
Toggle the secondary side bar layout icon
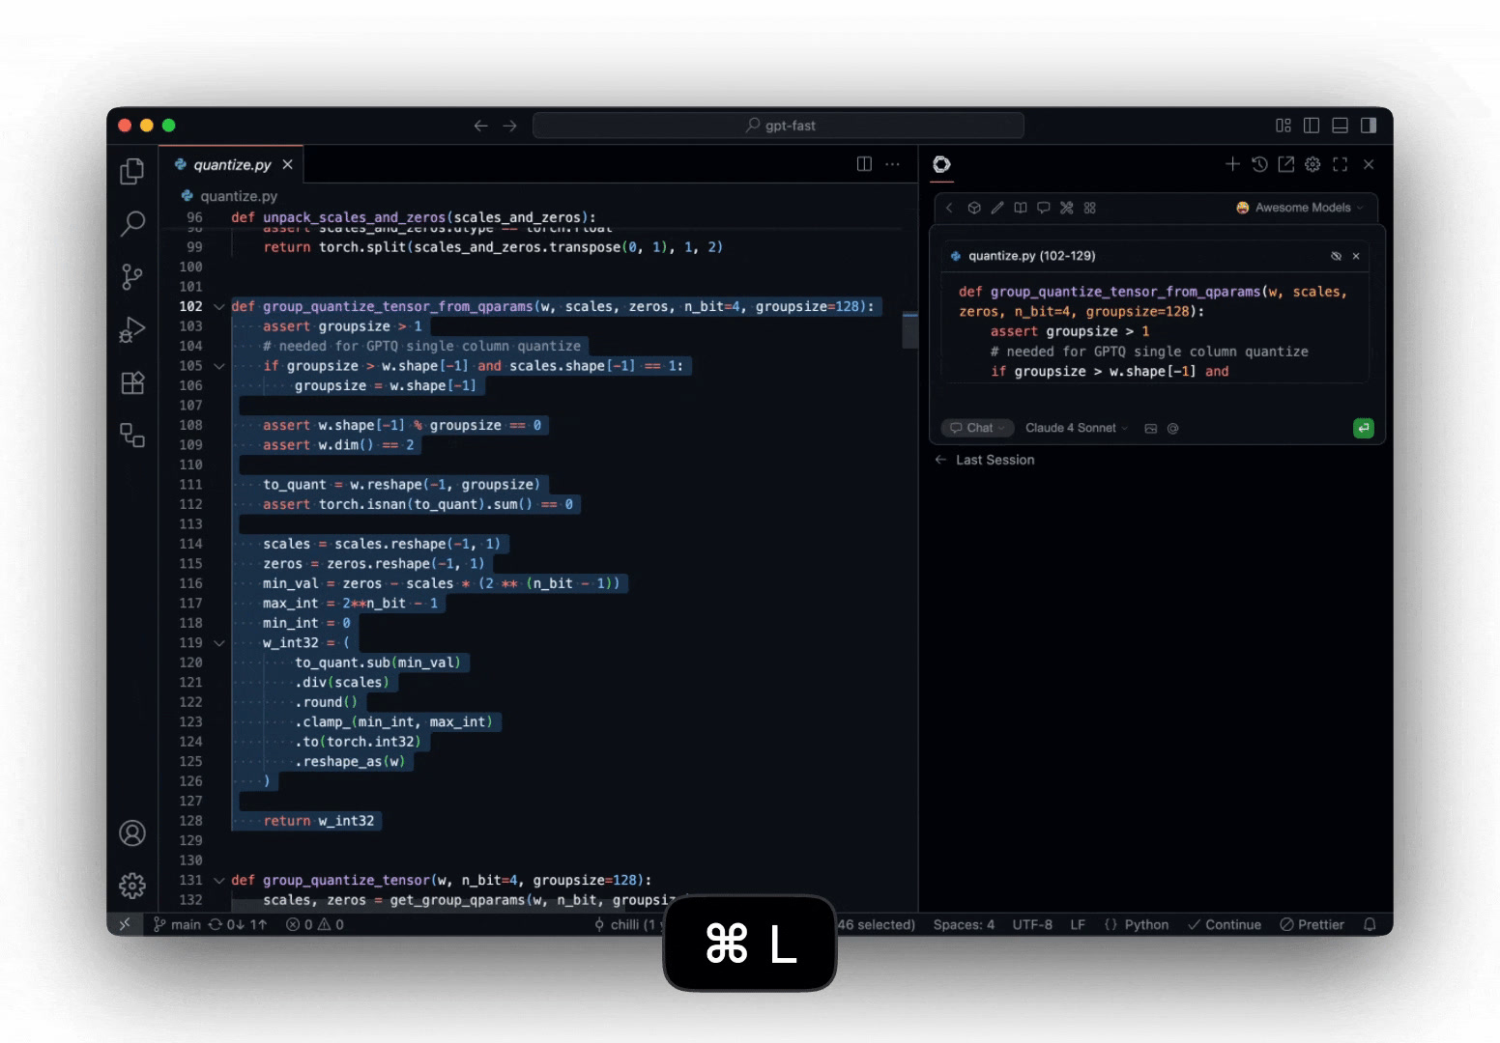click(x=1369, y=126)
